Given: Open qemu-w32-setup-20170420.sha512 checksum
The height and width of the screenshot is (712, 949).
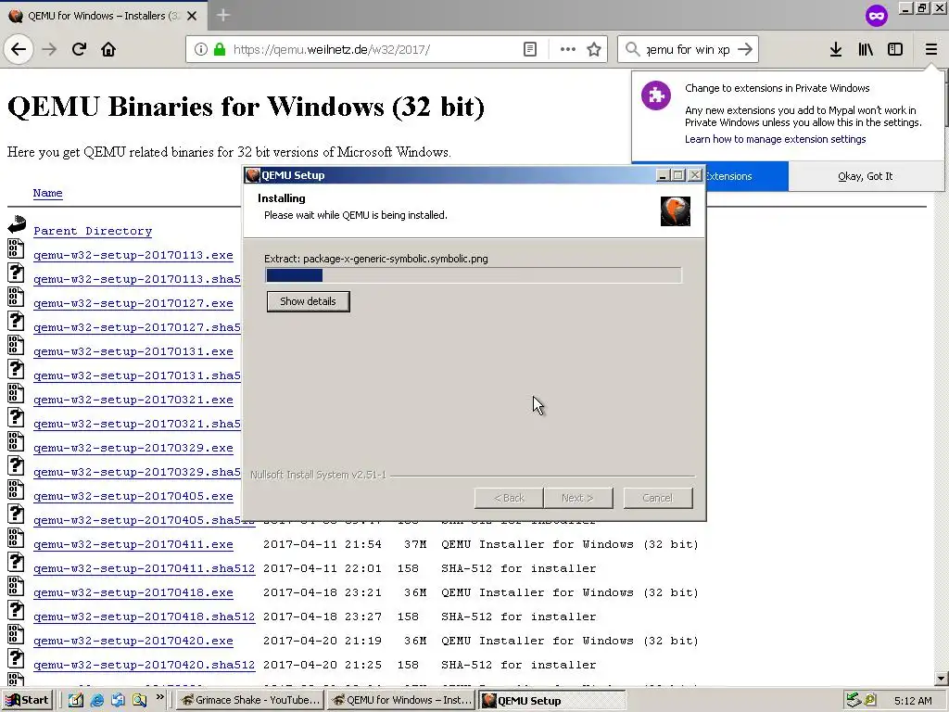Looking at the screenshot, I should click(144, 665).
